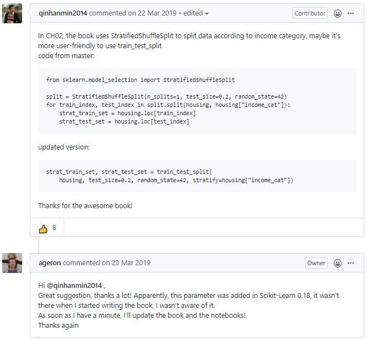Click the Owner badge
Screen dimensions: 367x340
coord(316,263)
